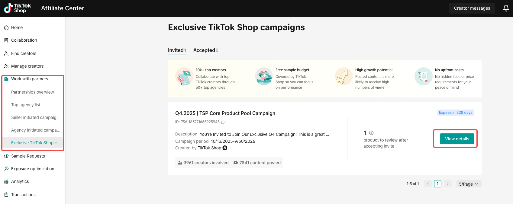Viewport: 513px width, 204px height.
Task: Collapse the Work with partners section
Action: tap(30, 79)
